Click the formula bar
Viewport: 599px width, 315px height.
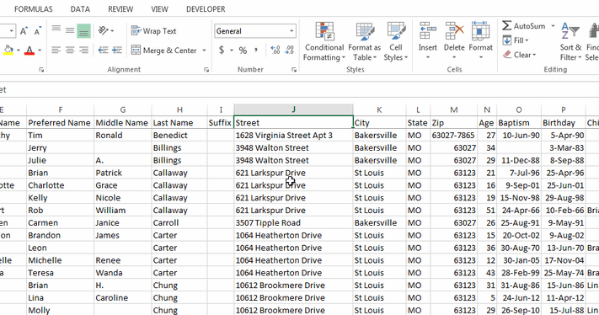pyautogui.click(x=300, y=90)
